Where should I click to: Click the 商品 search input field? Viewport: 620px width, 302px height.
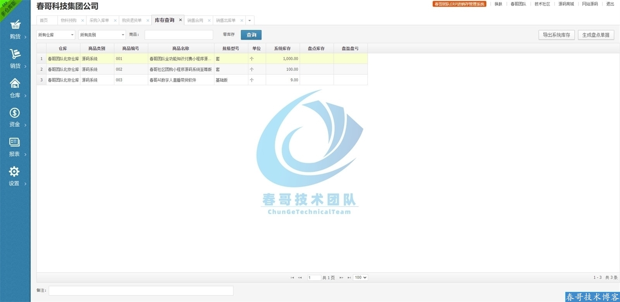(179, 35)
